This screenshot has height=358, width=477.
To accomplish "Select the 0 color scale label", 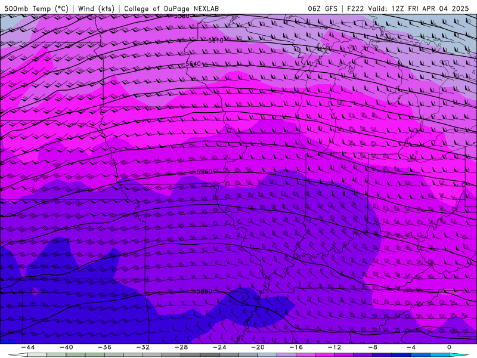I will tap(450, 347).
